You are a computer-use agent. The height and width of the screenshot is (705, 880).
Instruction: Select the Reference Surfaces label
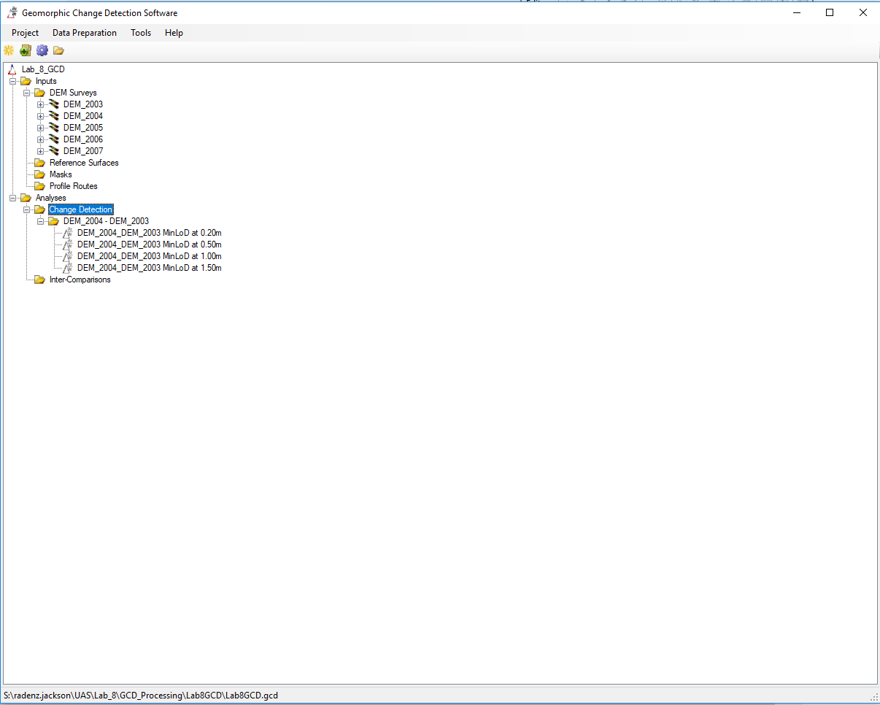84,163
